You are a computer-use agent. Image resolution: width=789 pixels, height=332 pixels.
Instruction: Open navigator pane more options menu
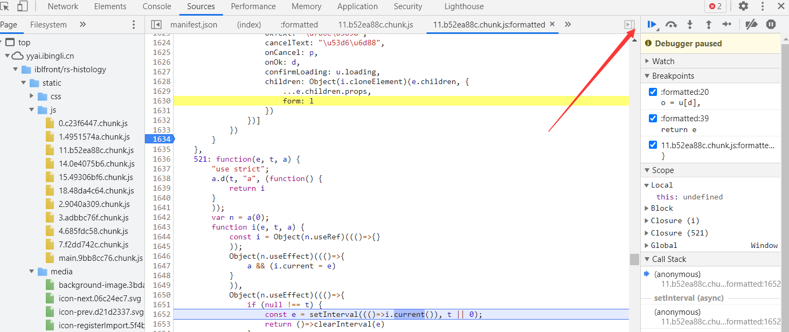(134, 25)
